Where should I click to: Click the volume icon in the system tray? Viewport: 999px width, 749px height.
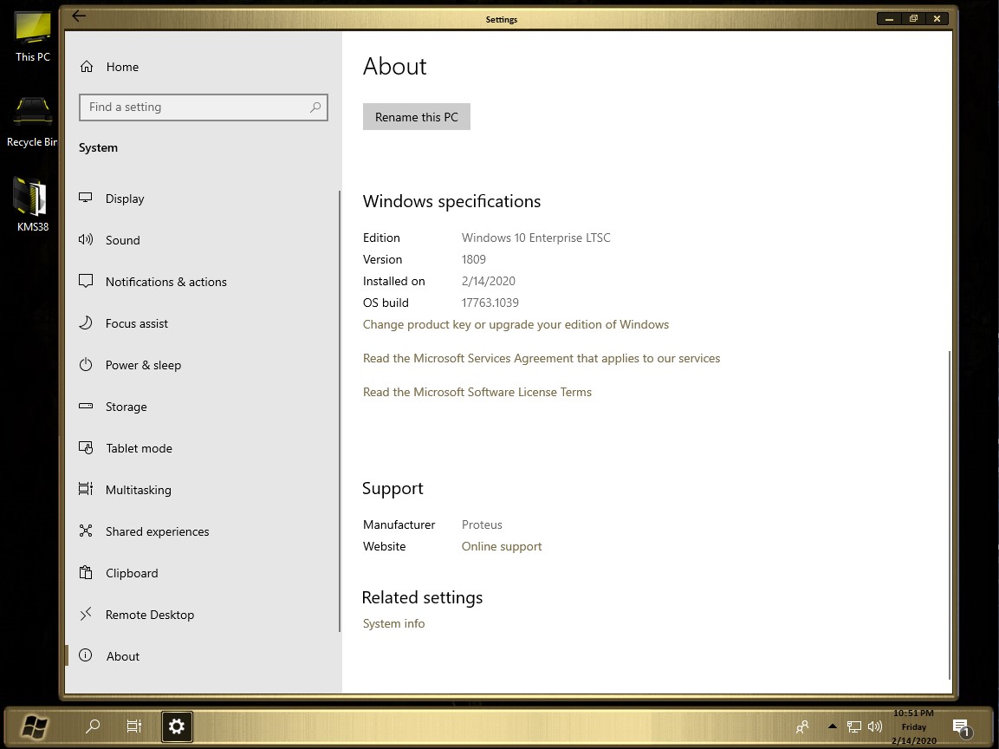(875, 726)
